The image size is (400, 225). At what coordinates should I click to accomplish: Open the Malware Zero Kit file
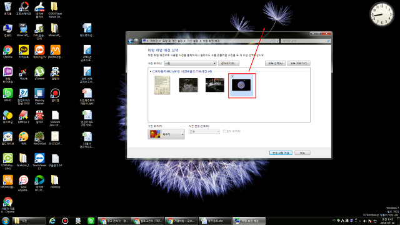56,118
